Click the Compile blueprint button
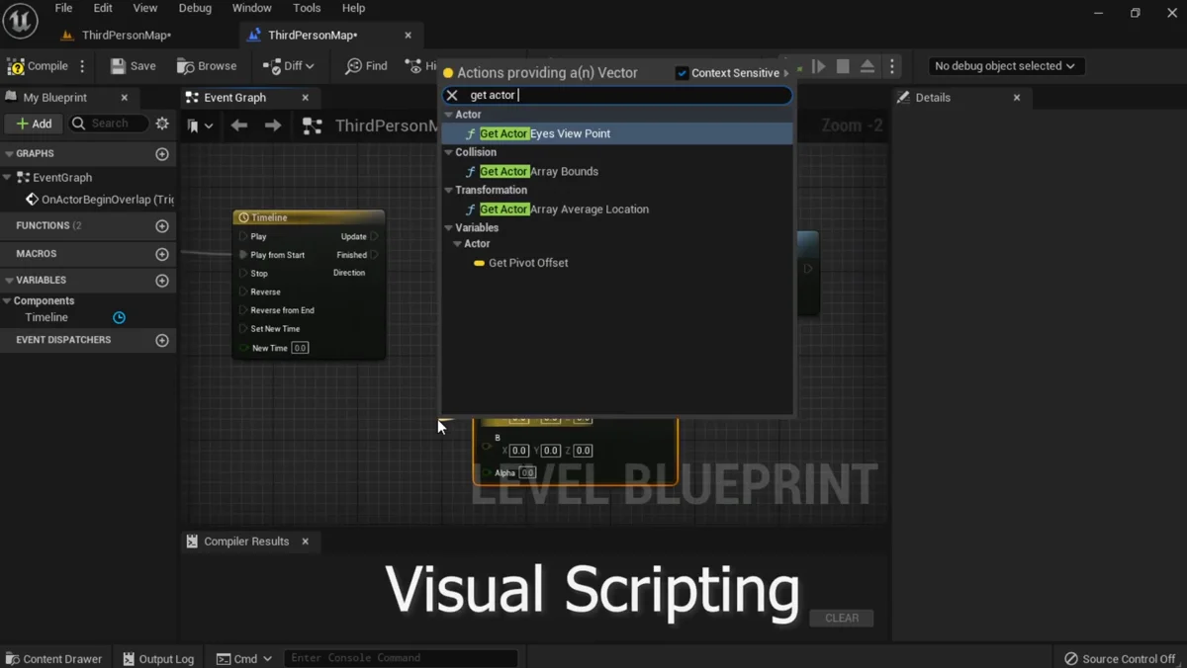 click(38, 66)
